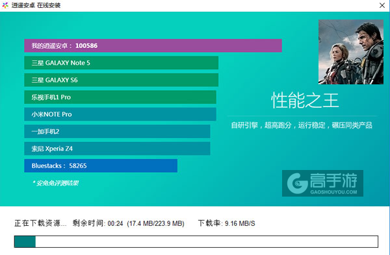Image resolution: width=390 pixels, height=255 pixels.
Task: Select the purple 我的逍遥安卓 100586 bar
Action: [153, 45]
